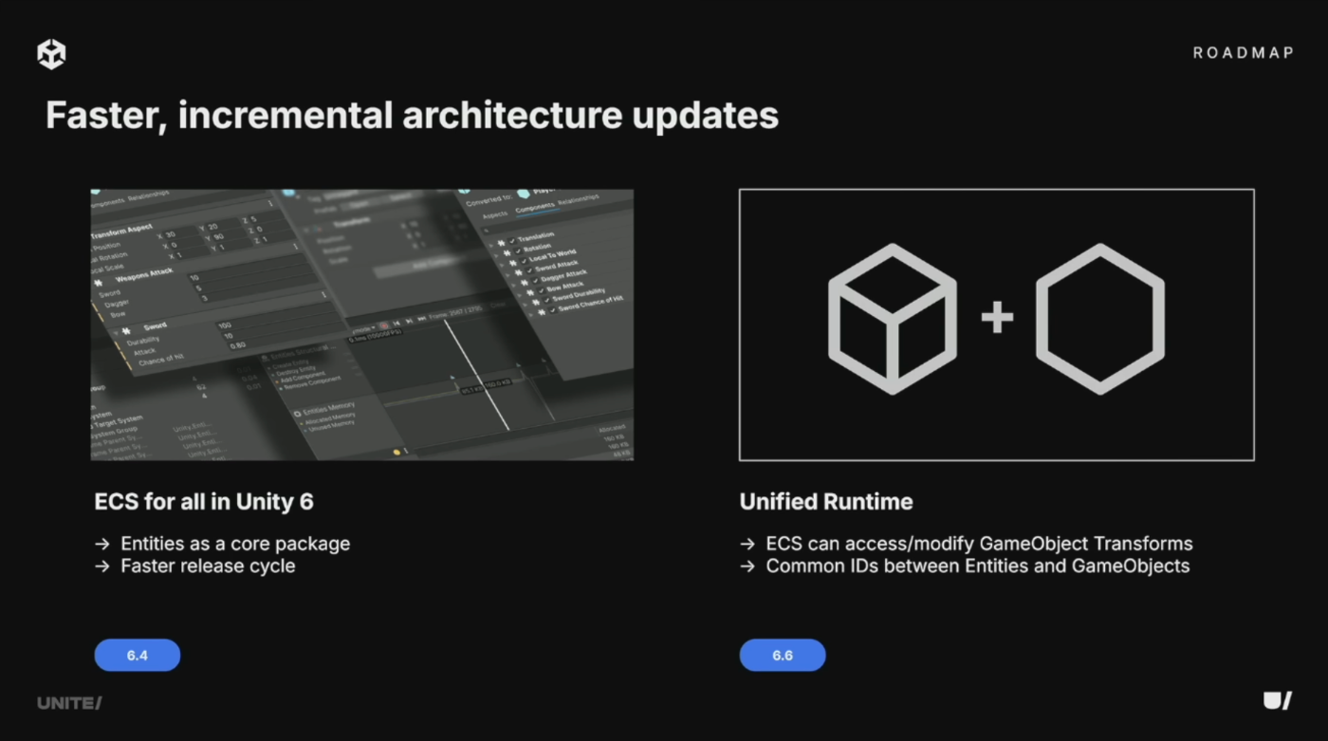Viewport: 1328px width, 741px height.
Task: Toggle the Translation checkbox
Action: click(x=512, y=241)
